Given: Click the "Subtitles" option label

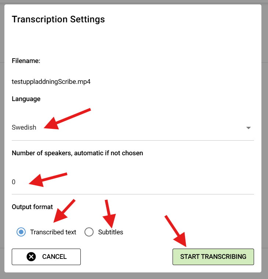Looking at the screenshot, I should [111, 232].
